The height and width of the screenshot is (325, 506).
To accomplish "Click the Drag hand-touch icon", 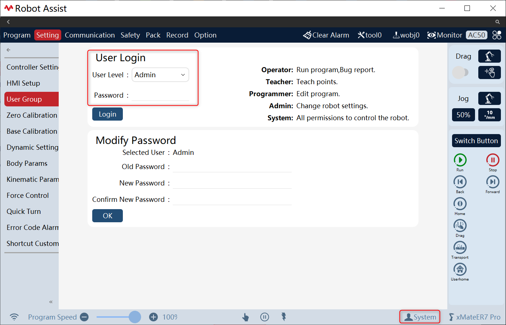I will tap(489, 73).
